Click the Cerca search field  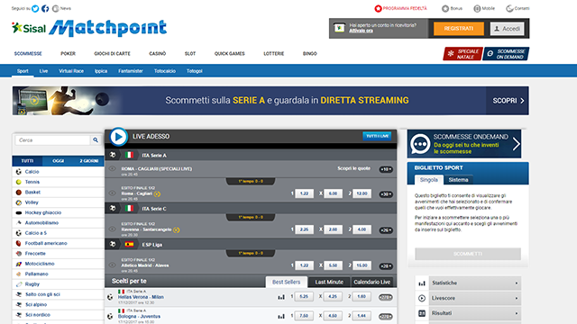pyautogui.click(x=52, y=140)
